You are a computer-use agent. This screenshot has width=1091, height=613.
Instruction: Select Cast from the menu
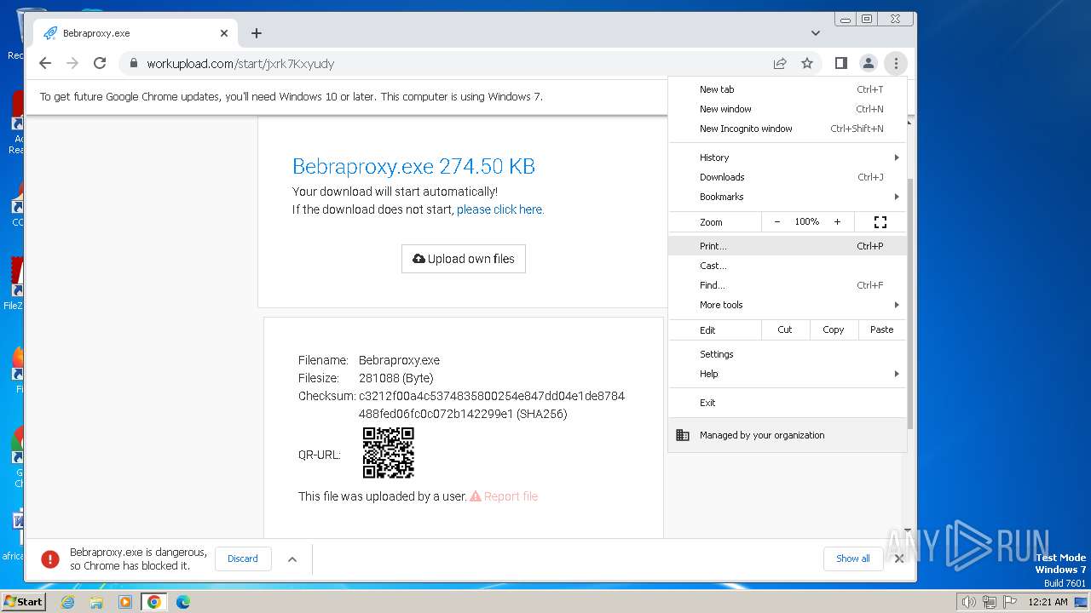tap(788, 266)
